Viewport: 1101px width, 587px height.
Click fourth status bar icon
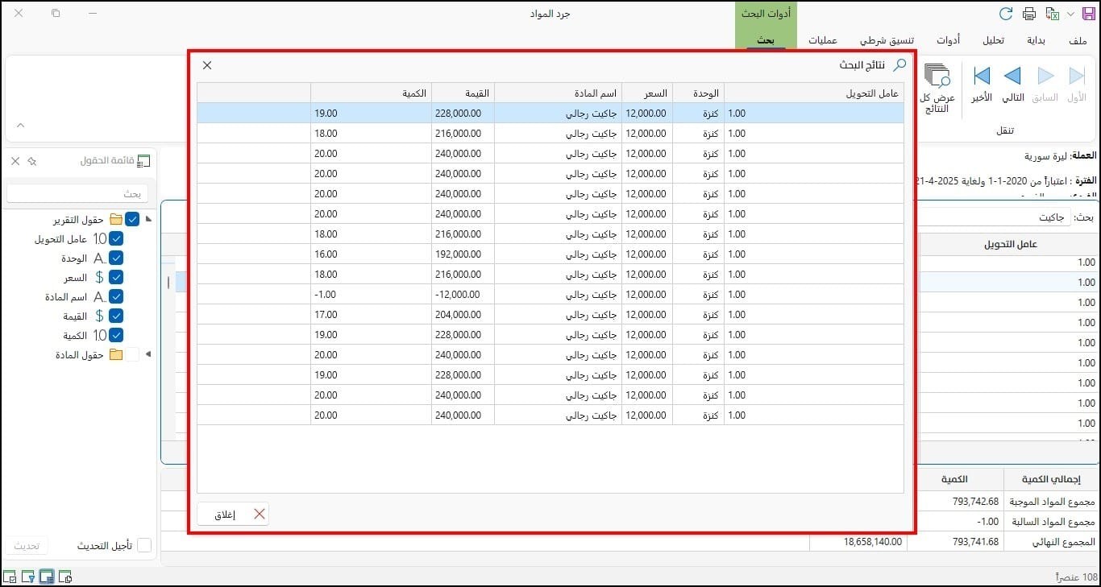tap(65, 577)
